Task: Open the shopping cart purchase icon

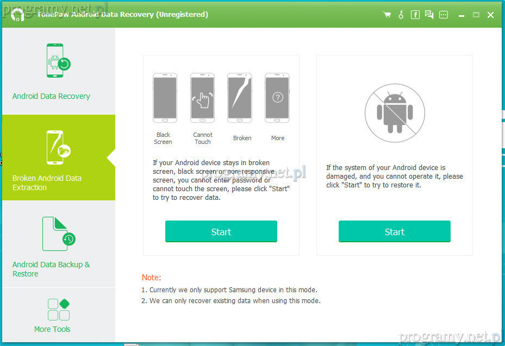Action: point(387,15)
